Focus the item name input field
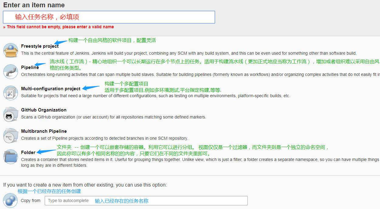Screen dimensions: 380x209 click(109, 17)
